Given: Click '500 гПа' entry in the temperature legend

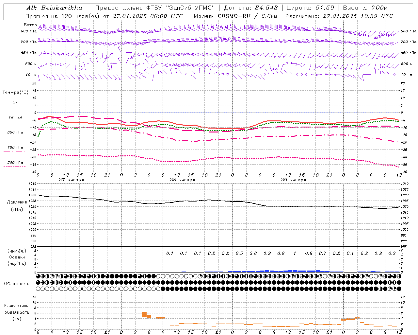Looking at the screenshot, I should (15, 163).
